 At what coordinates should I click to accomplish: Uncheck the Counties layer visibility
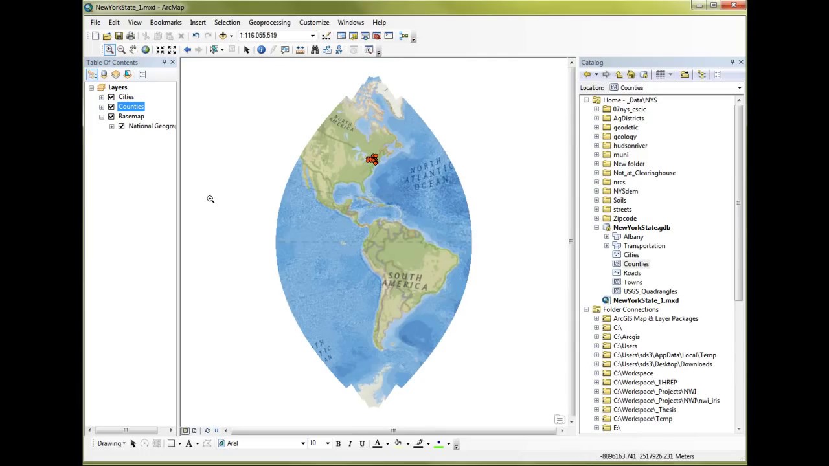click(111, 107)
